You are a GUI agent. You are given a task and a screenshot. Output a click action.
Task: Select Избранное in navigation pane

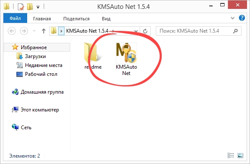(x=37, y=47)
